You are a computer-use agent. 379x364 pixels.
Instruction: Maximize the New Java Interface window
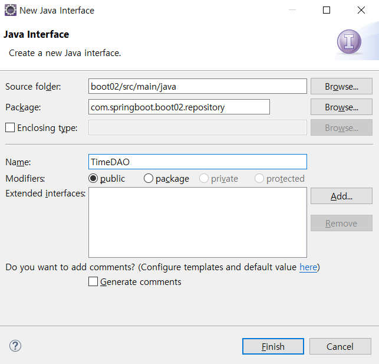(x=327, y=10)
